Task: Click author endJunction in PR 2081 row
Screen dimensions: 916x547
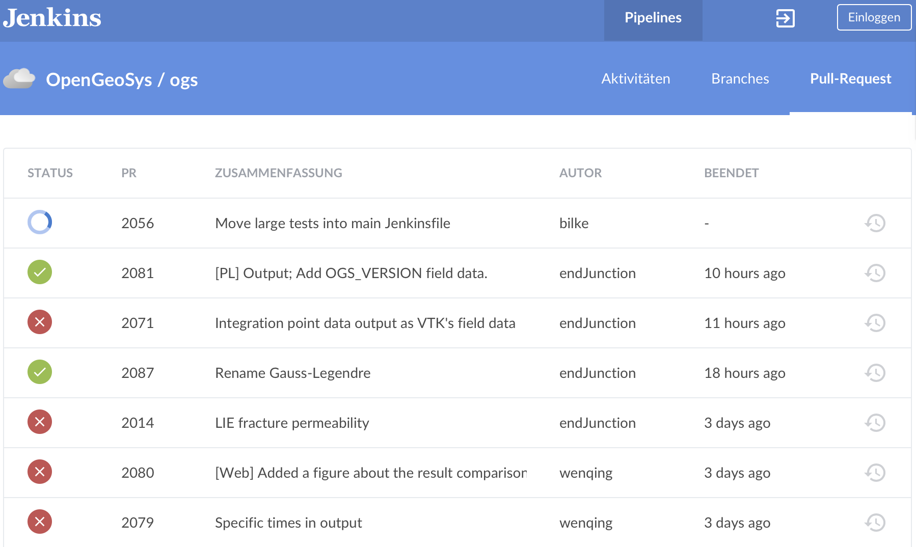Action: point(597,273)
